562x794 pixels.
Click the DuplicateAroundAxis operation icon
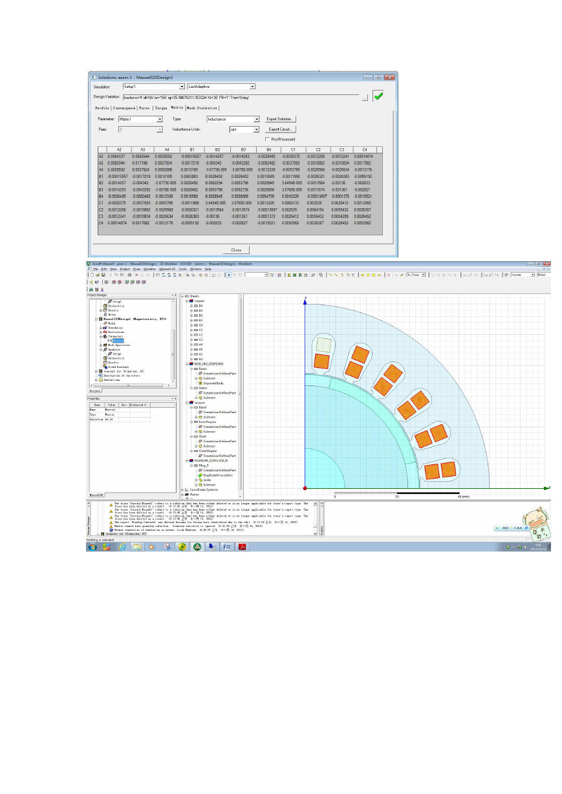click(200, 475)
